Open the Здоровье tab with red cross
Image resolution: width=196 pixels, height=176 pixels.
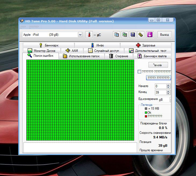[x=145, y=45]
